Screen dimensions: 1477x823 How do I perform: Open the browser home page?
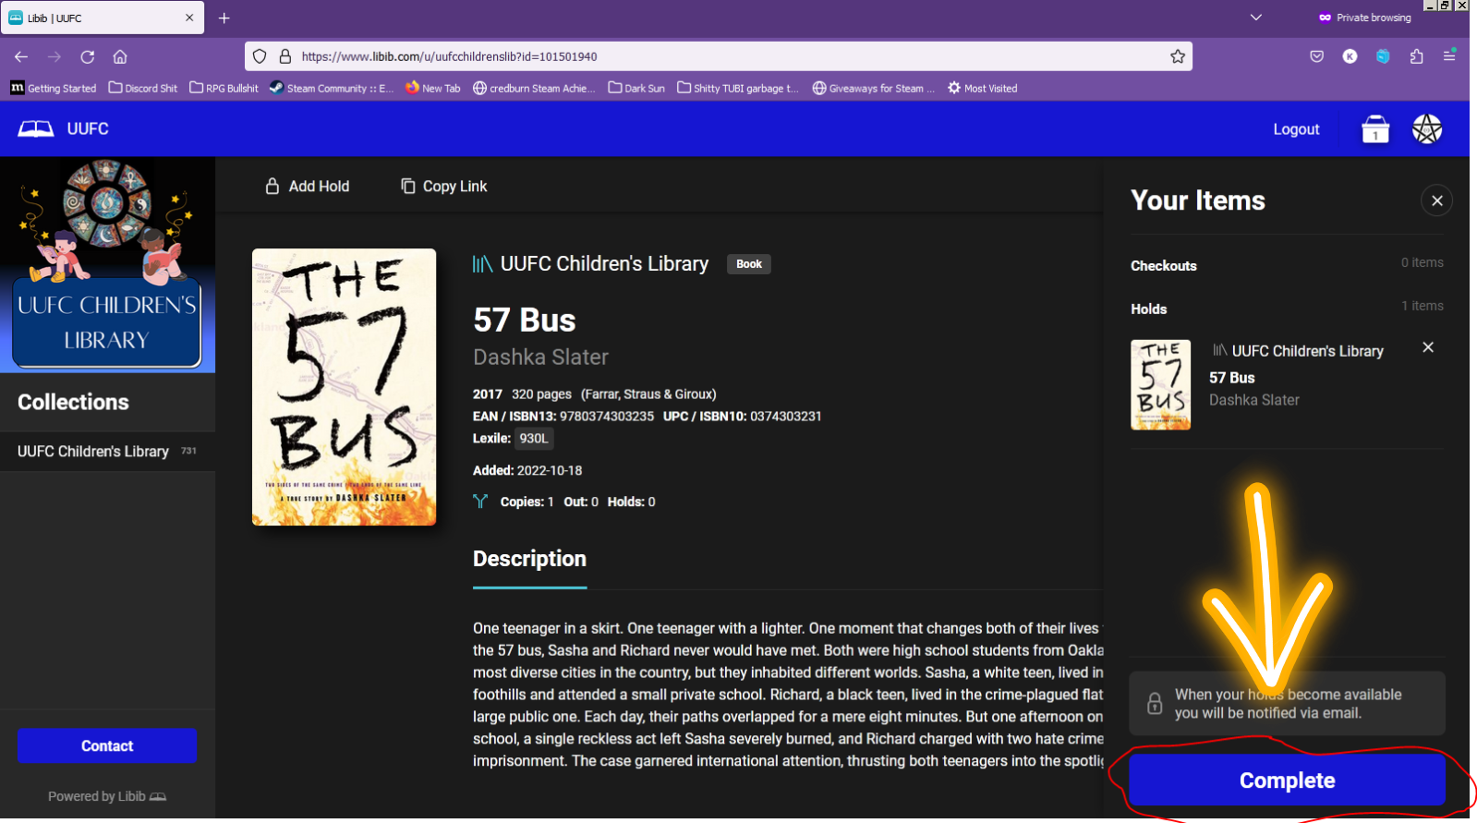click(x=120, y=56)
